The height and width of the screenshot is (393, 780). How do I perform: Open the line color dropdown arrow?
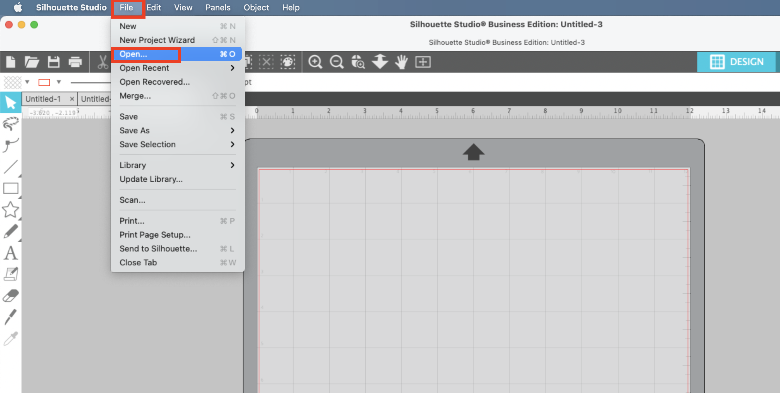click(x=59, y=82)
